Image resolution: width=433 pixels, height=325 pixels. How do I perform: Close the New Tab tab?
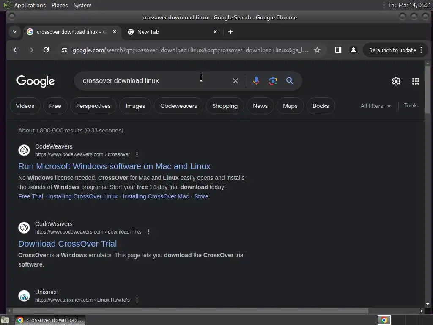215,32
